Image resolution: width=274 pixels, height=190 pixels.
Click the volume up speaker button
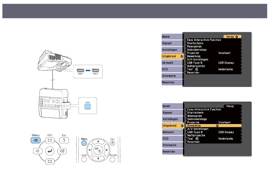[62, 151]
